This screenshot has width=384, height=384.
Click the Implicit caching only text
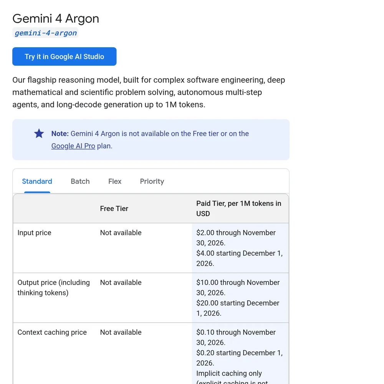[x=229, y=374]
